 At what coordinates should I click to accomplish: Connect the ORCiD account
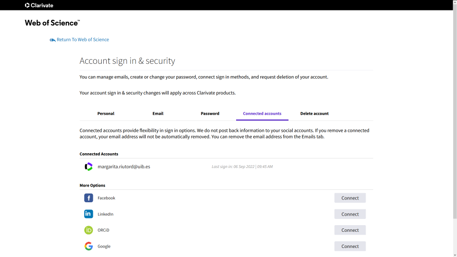[x=350, y=230]
